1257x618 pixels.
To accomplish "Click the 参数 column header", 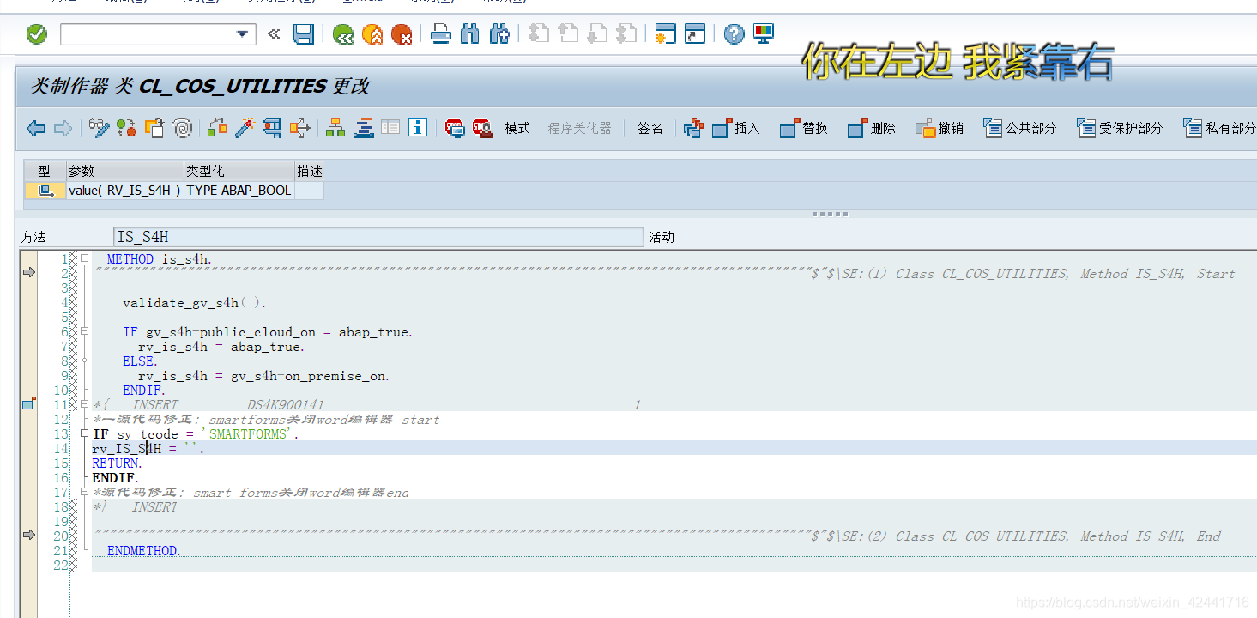I will [125, 171].
